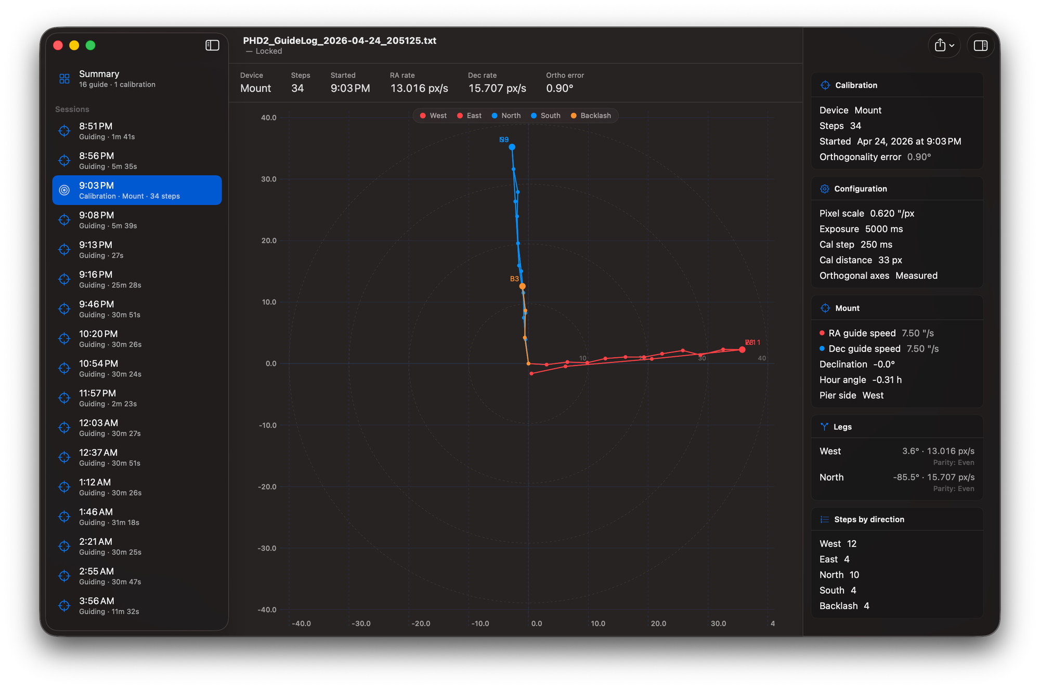Toggle Backlash series in chart legend
1040x689 pixels.
pyautogui.click(x=591, y=115)
